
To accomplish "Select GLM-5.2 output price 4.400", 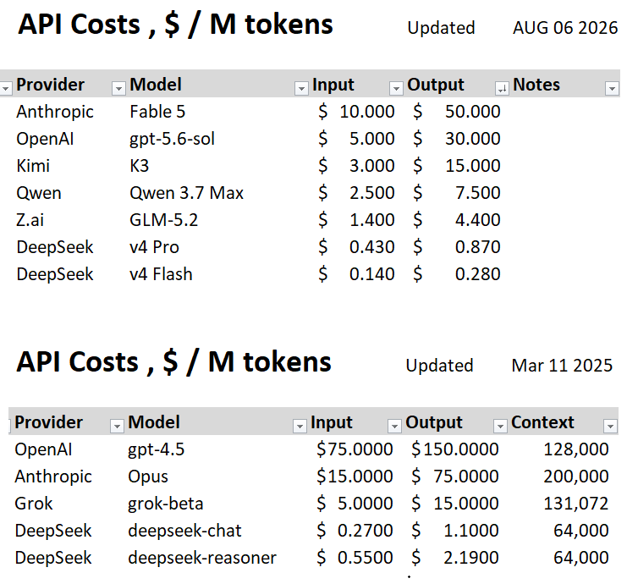I will point(457,220).
